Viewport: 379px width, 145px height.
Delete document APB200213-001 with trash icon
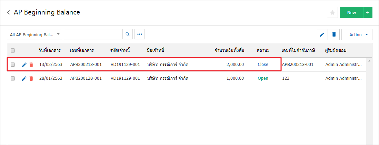tap(31, 65)
